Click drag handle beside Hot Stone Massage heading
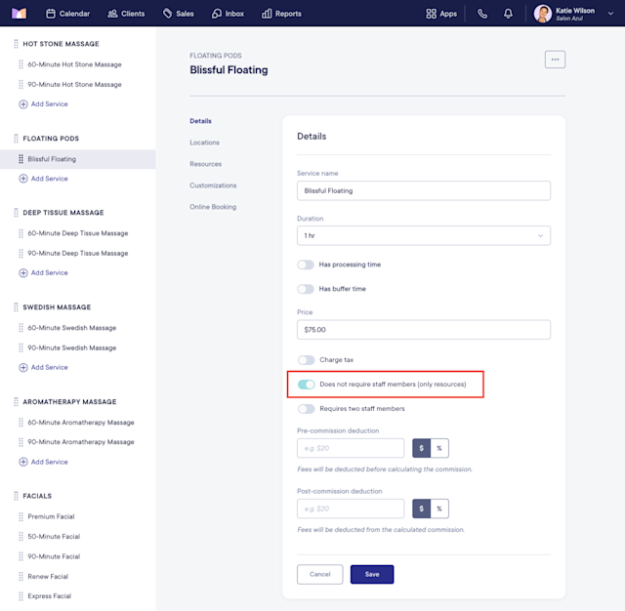 click(16, 44)
